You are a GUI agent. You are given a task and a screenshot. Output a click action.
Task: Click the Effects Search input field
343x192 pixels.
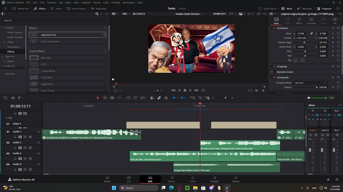coord(55,20)
